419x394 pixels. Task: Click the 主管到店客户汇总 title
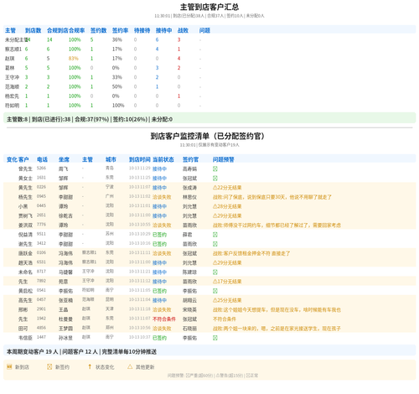[x=209, y=7]
